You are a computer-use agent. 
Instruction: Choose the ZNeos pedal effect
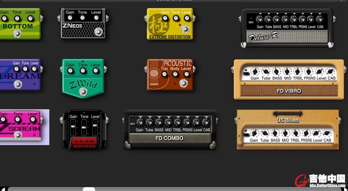click(83, 23)
